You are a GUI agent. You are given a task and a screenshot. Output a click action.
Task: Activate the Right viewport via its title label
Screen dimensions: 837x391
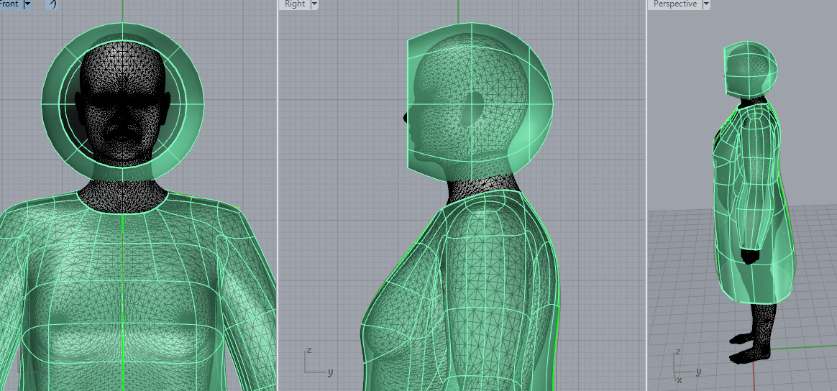click(295, 4)
